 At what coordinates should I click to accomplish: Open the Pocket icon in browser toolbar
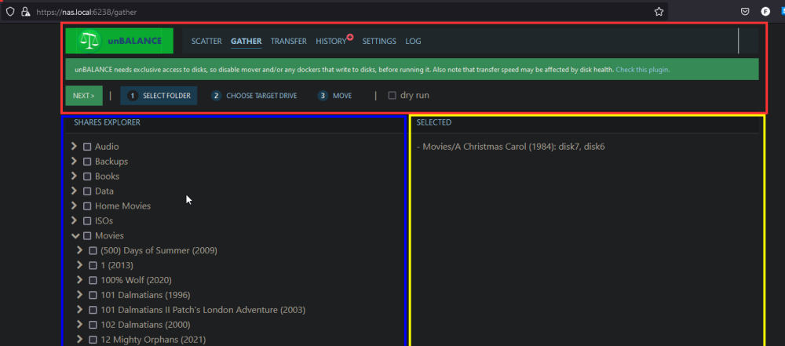click(x=745, y=12)
